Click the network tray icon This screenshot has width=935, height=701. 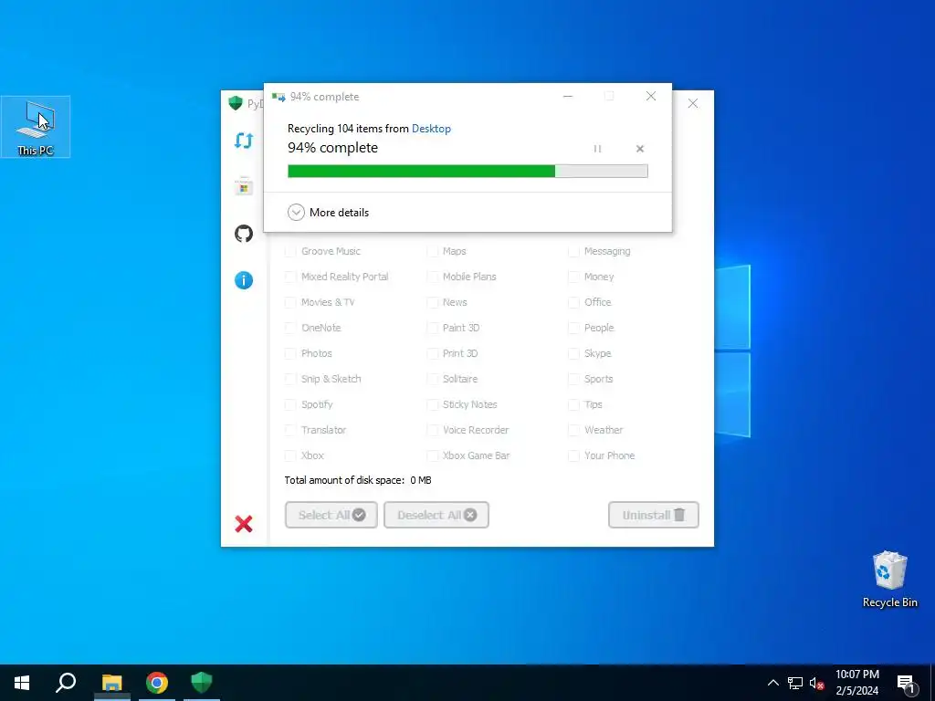pos(795,683)
